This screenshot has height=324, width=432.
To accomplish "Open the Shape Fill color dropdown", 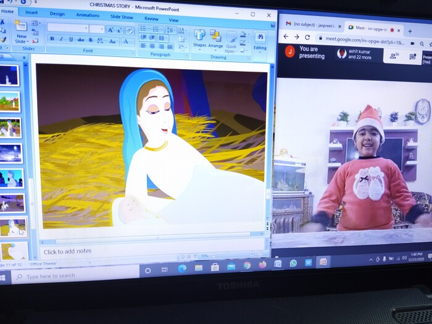I will pyautogui.click(x=243, y=35).
